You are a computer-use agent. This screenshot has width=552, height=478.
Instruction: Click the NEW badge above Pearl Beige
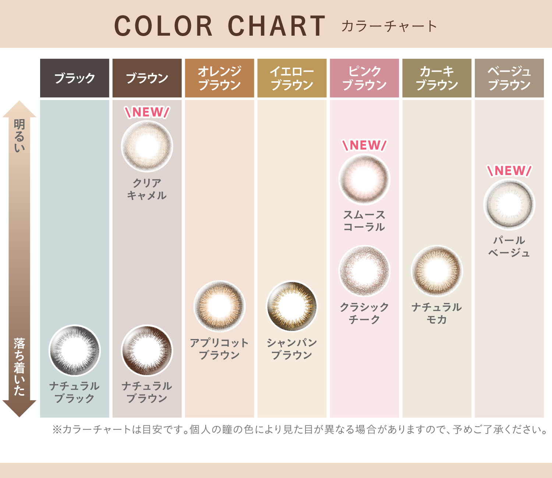coord(509,171)
